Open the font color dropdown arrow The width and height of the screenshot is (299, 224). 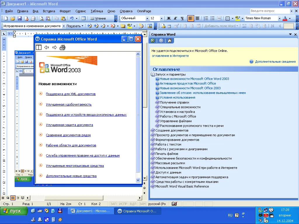(x=290, y=18)
